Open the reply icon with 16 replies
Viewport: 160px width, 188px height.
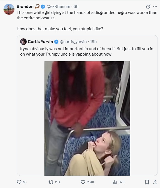coord(19,182)
